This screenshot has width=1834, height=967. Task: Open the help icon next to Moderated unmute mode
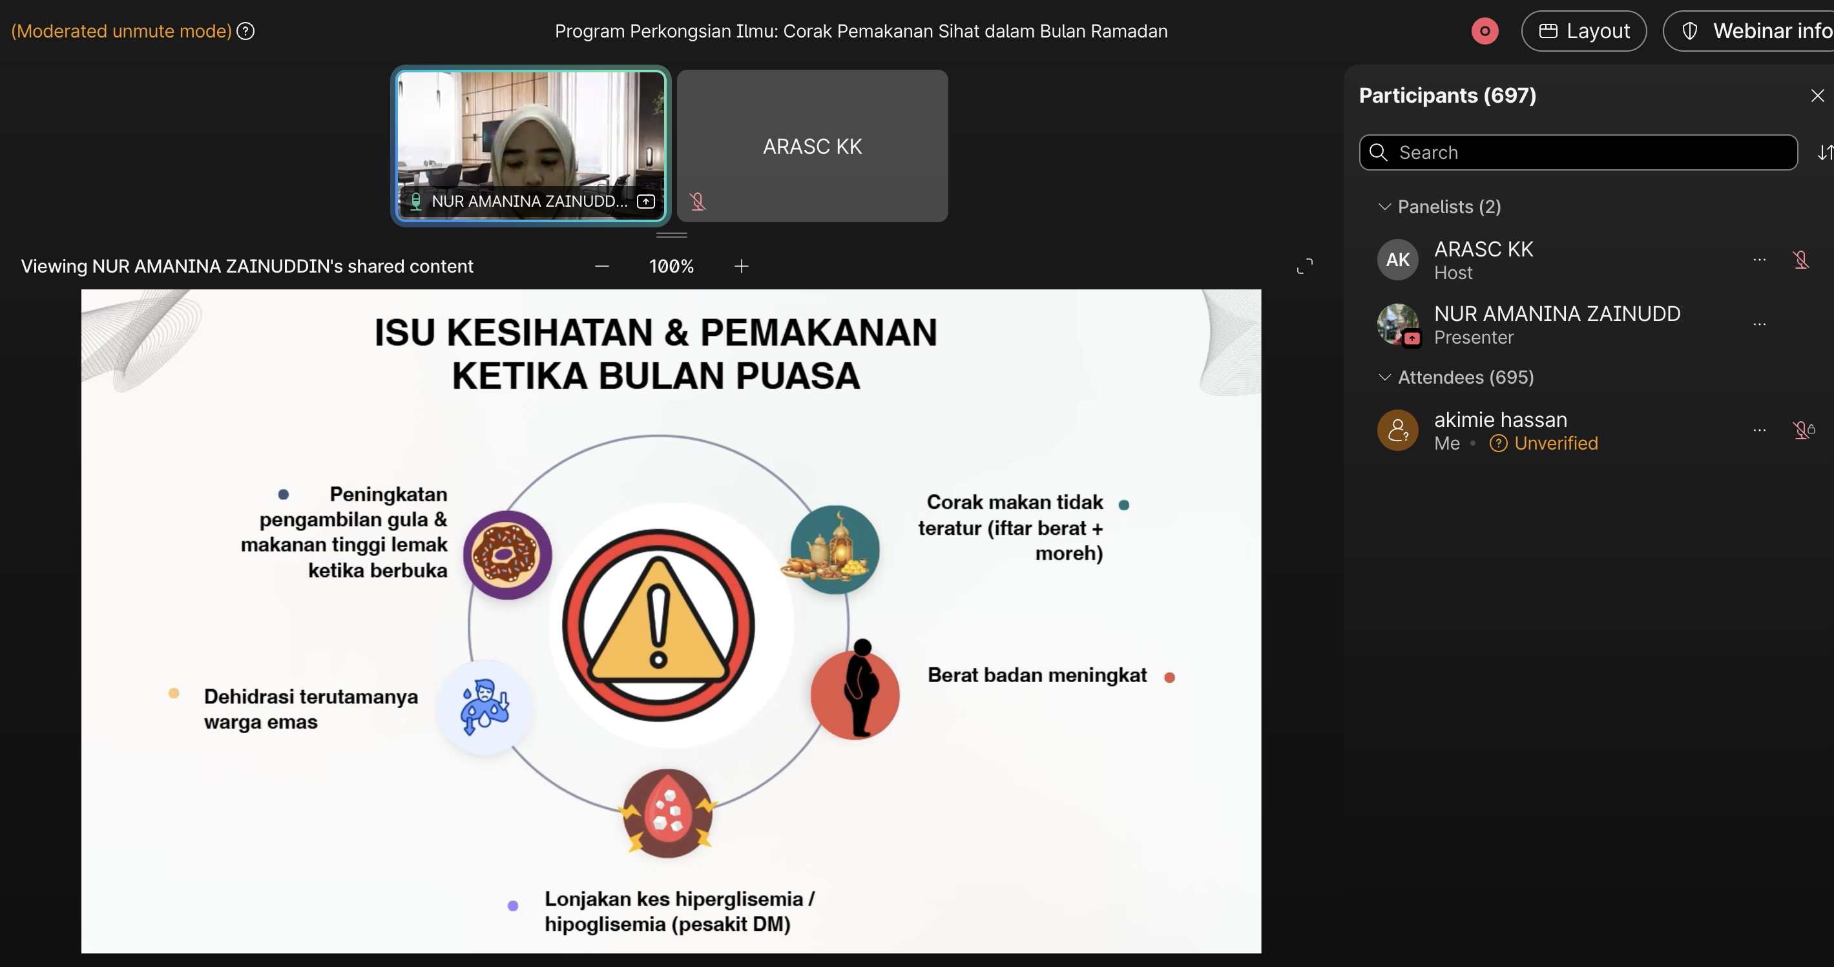pos(245,30)
